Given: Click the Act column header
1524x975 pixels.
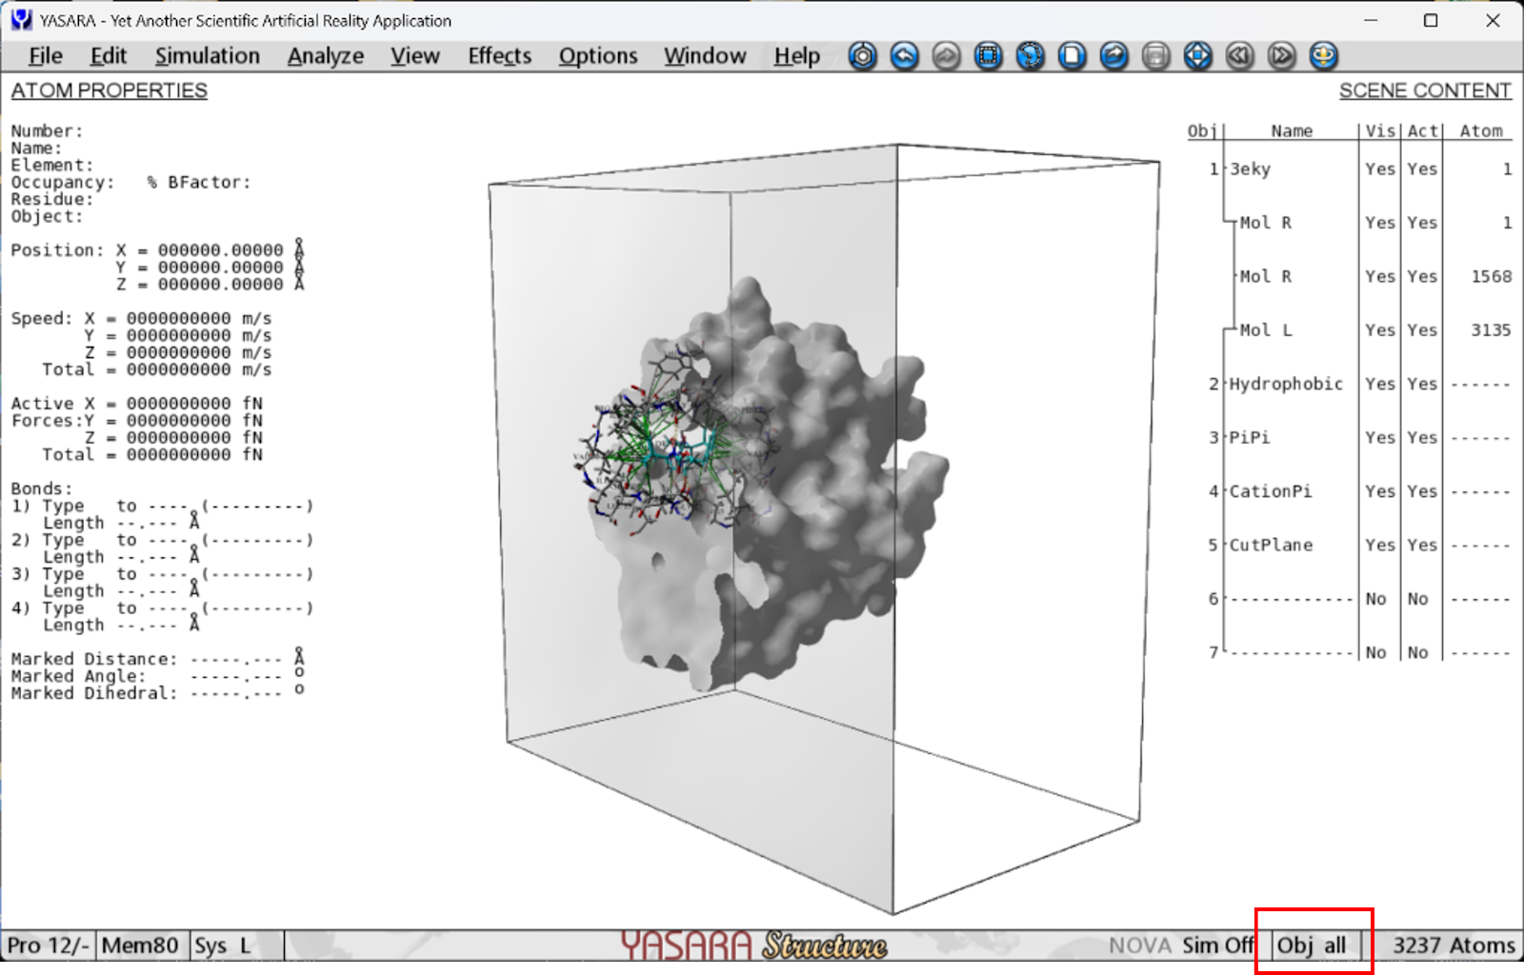Looking at the screenshot, I should [1422, 131].
